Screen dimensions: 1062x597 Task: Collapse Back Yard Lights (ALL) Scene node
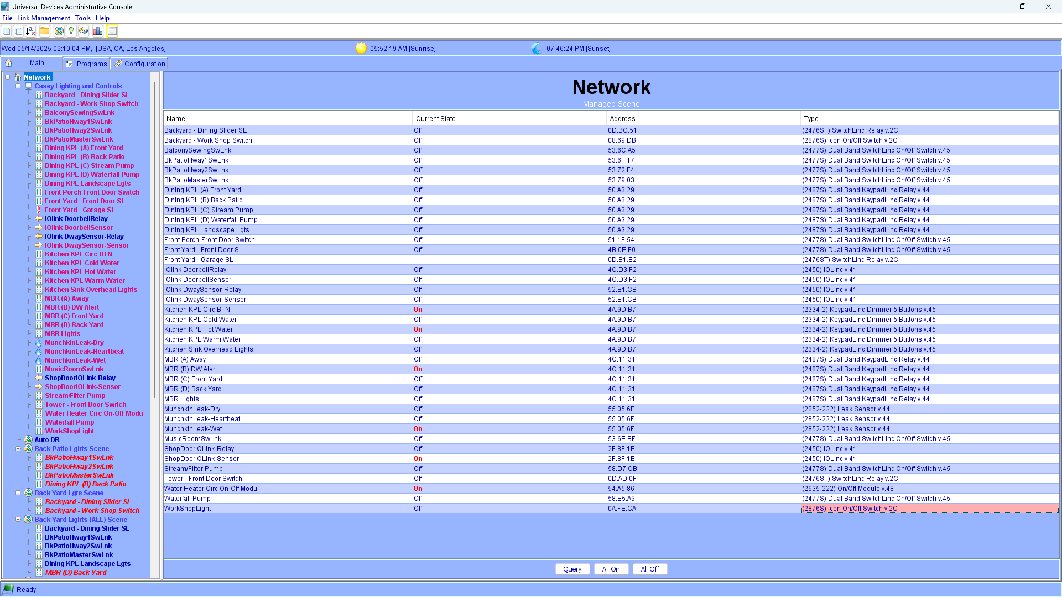18,520
